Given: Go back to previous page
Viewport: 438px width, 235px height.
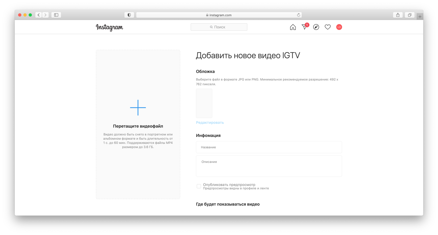Looking at the screenshot, I should [39, 15].
